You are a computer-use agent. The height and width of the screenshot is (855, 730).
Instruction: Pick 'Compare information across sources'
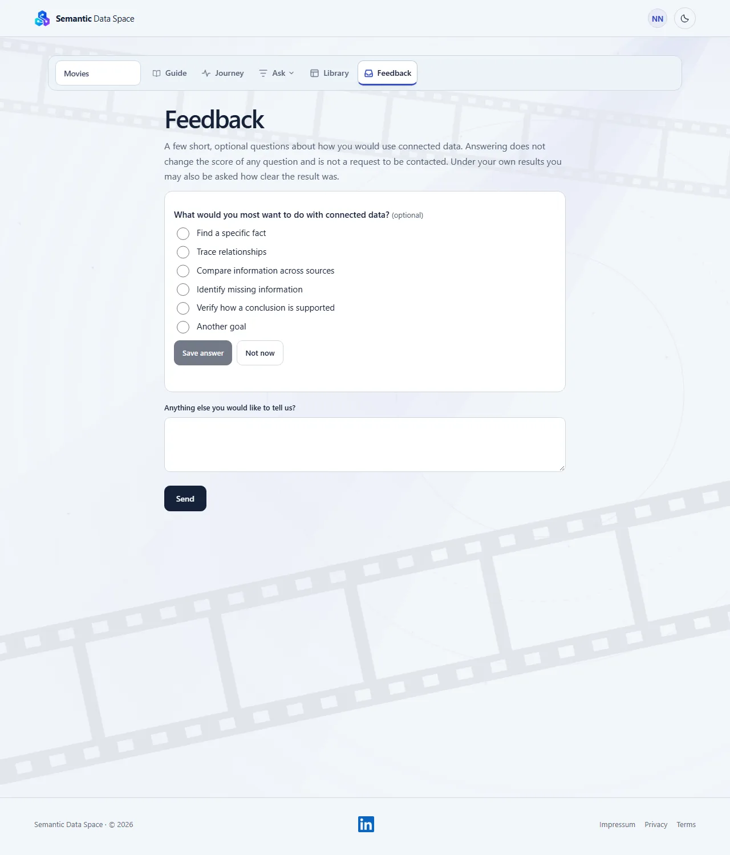coord(183,271)
